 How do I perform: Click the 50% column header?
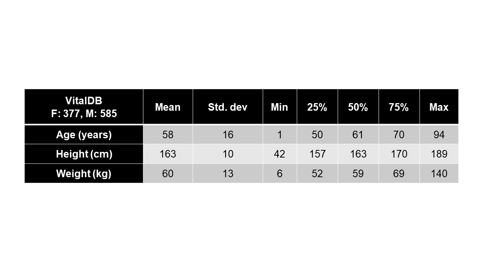pyautogui.click(x=358, y=107)
